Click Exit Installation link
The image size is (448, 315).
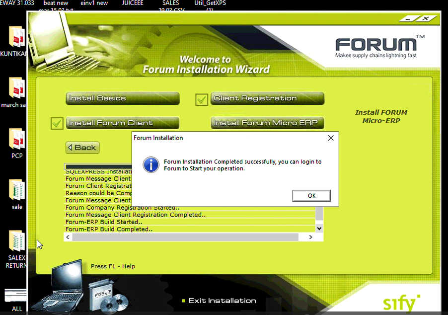222,301
